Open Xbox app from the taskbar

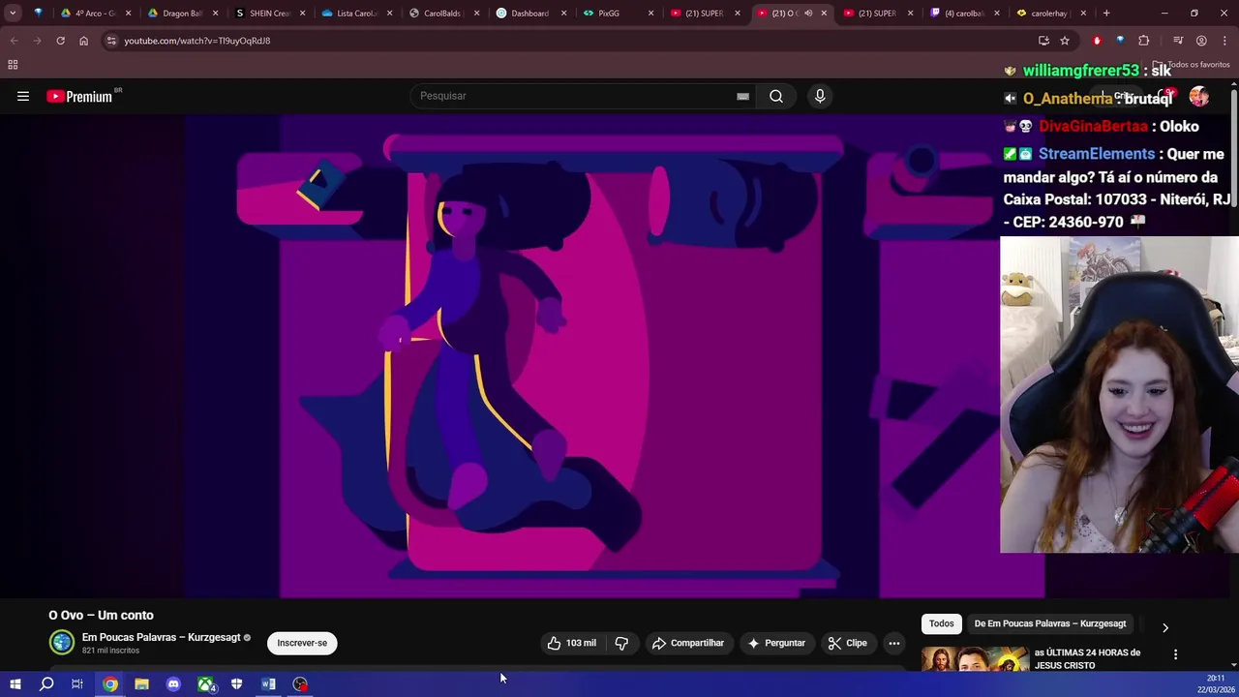click(206, 684)
